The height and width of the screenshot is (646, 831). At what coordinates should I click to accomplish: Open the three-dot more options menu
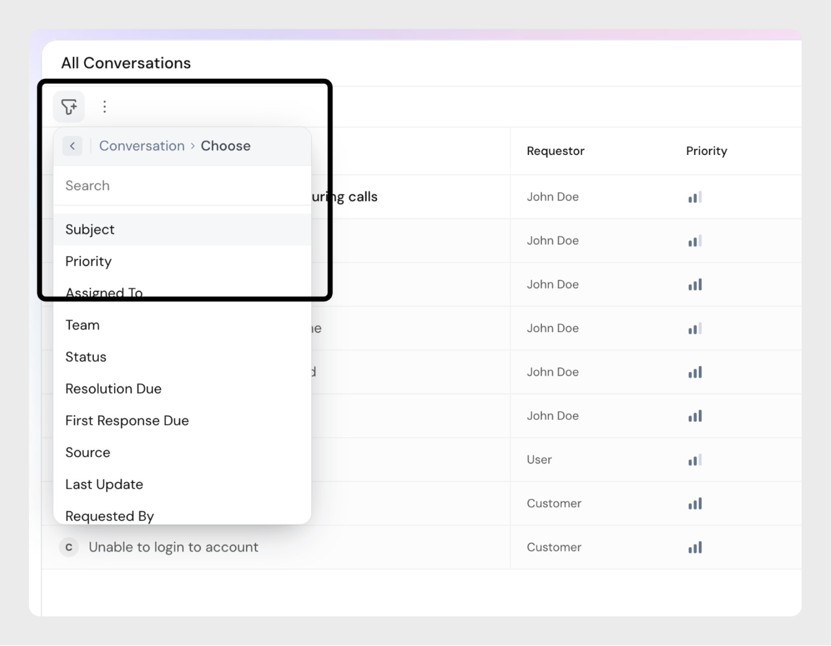point(105,107)
